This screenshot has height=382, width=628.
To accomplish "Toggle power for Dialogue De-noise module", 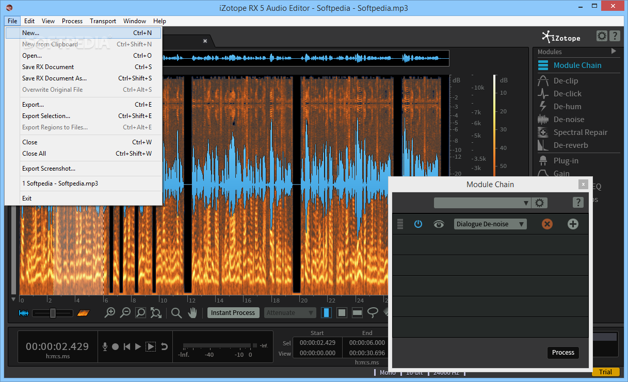I will coord(418,224).
